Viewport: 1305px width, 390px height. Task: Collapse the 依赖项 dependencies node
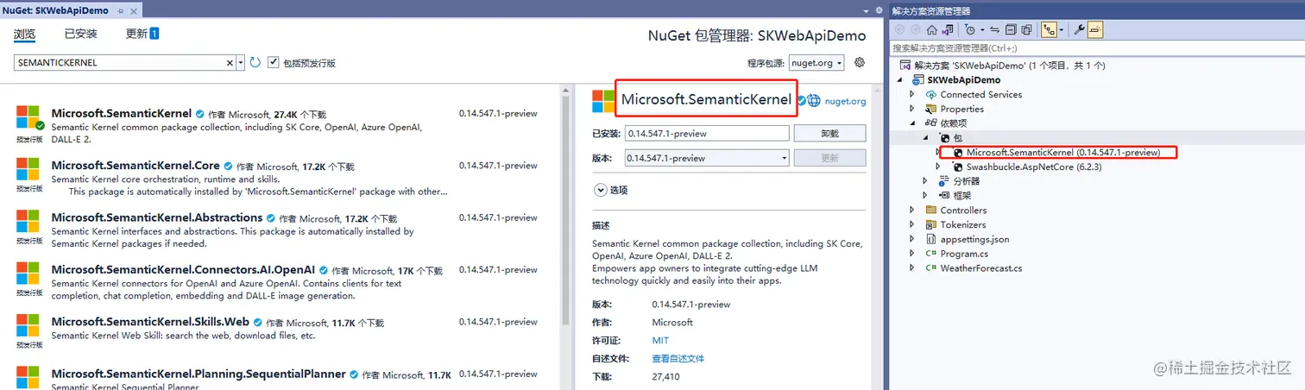912,123
